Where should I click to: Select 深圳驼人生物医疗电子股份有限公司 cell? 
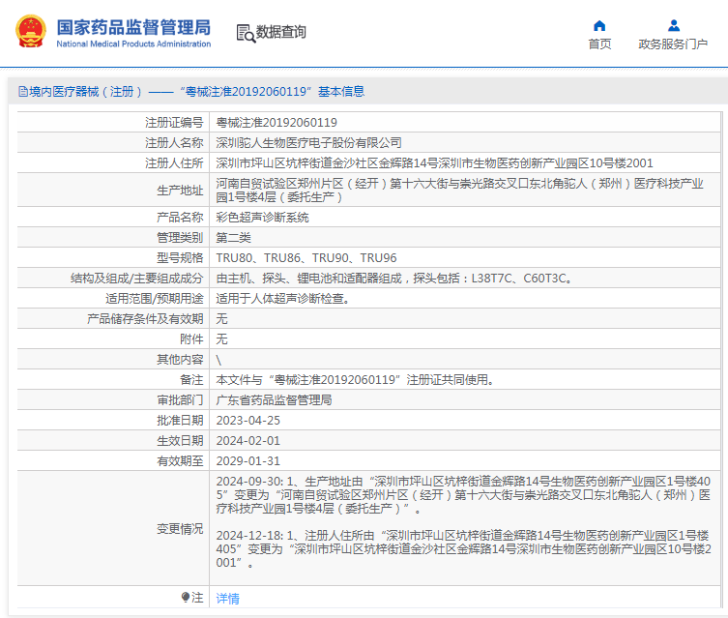tap(308, 143)
